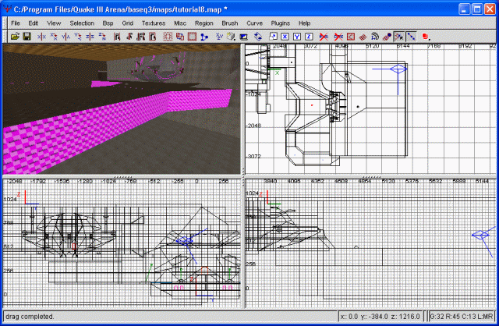Rotate selection around the Y axis

pyautogui.click(x=78, y=37)
